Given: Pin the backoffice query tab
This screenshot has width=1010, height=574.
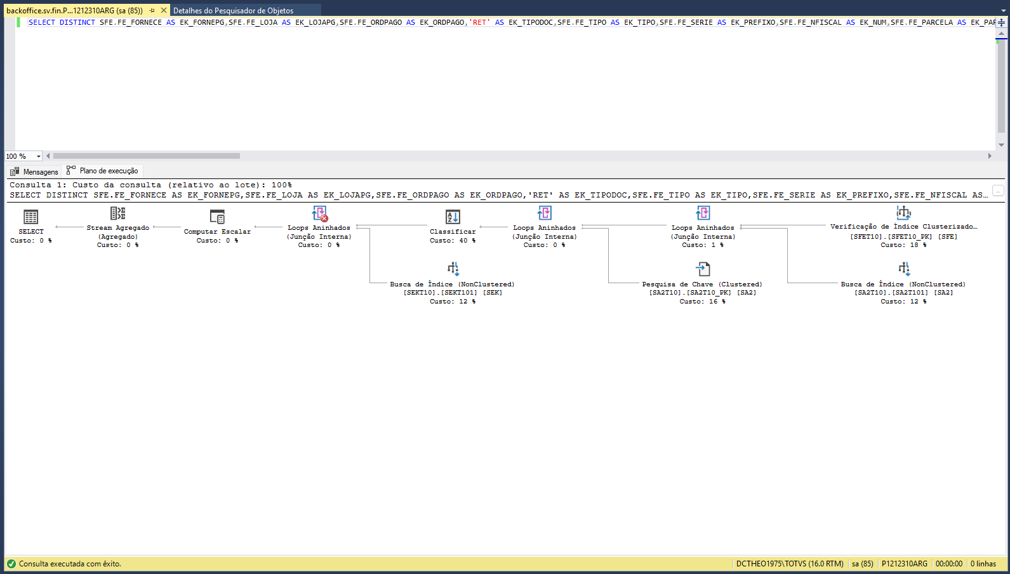Looking at the screenshot, I should (x=152, y=11).
